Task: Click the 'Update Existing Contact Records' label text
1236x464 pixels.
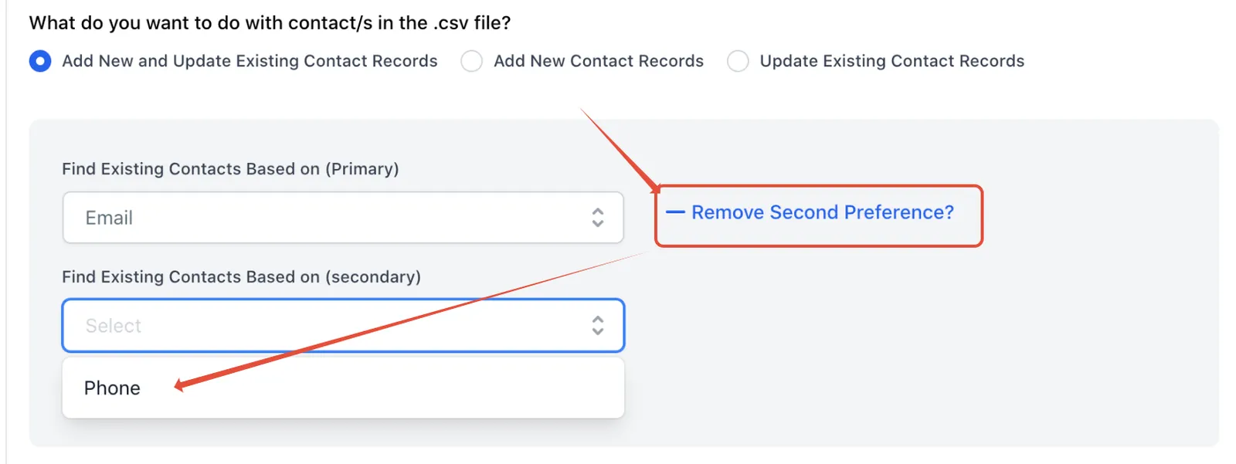Action: coord(892,61)
